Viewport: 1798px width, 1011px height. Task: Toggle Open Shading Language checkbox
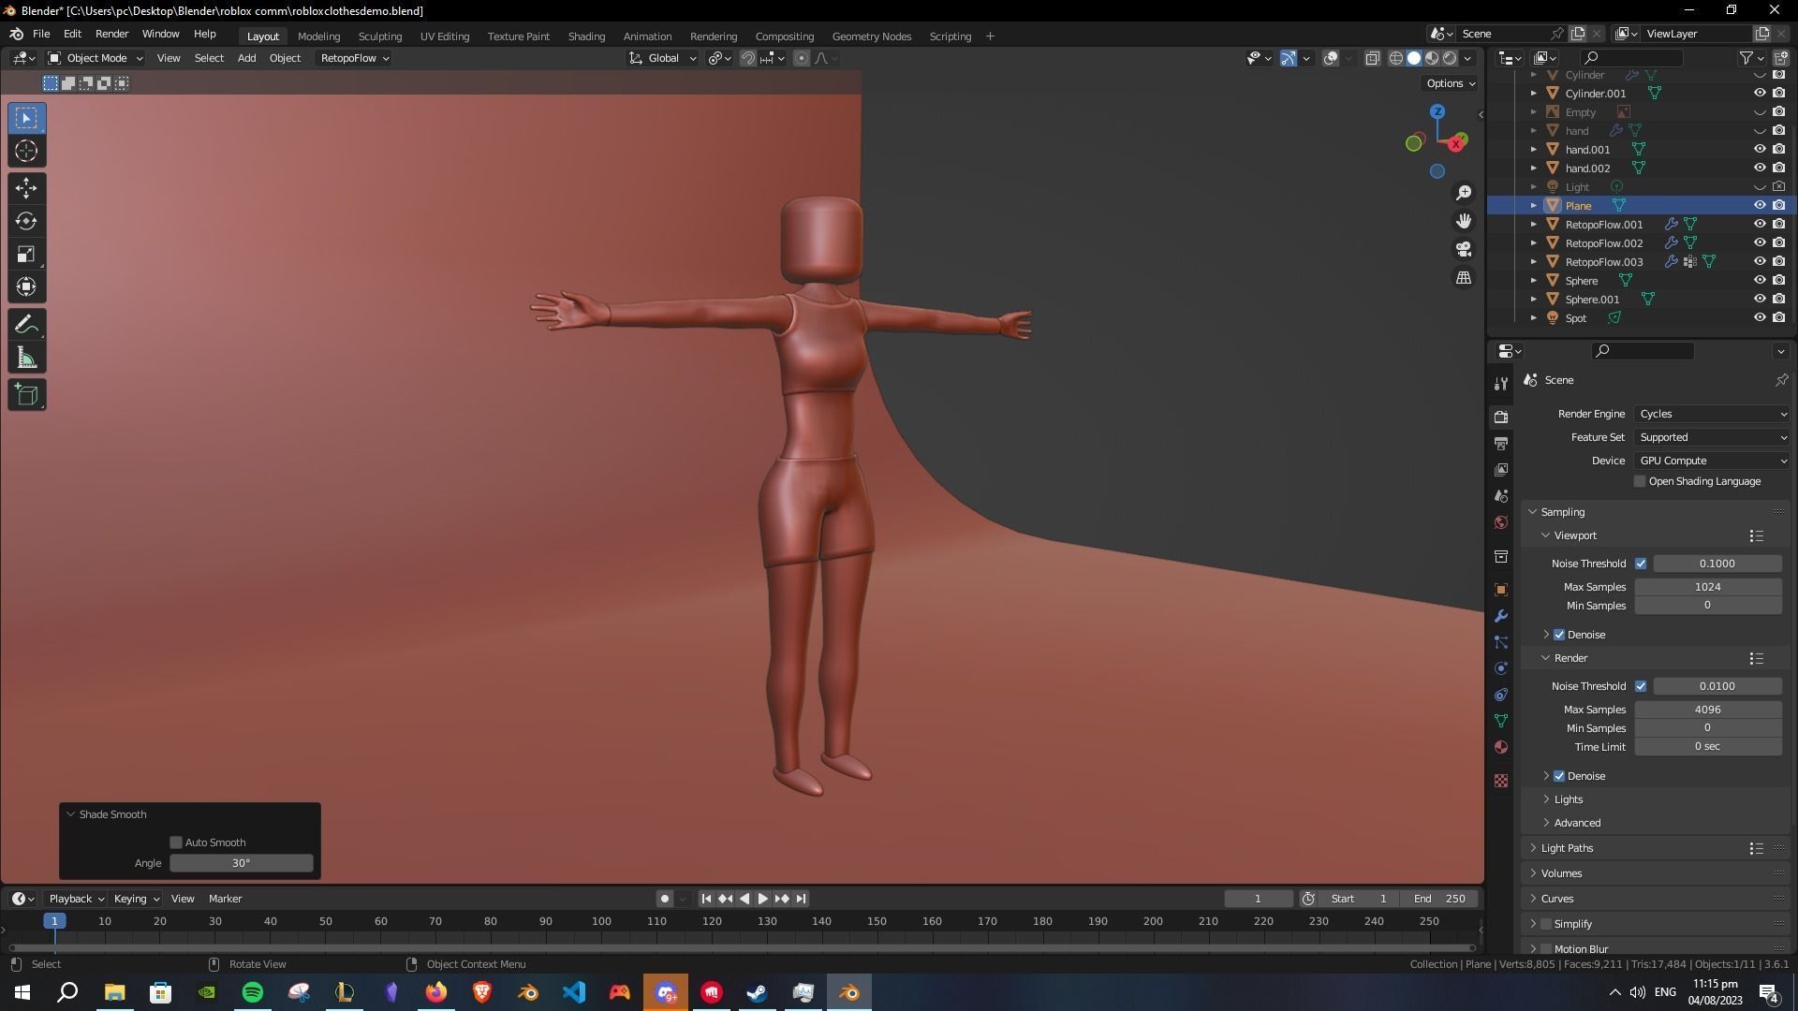(1640, 481)
